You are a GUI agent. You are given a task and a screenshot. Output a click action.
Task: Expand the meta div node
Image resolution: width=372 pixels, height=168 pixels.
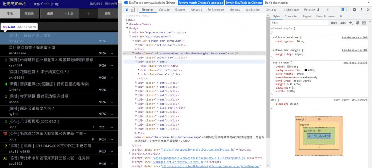pyautogui.click(x=139, y=74)
